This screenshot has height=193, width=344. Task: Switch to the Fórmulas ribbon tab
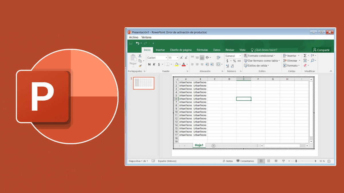point(202,50)
